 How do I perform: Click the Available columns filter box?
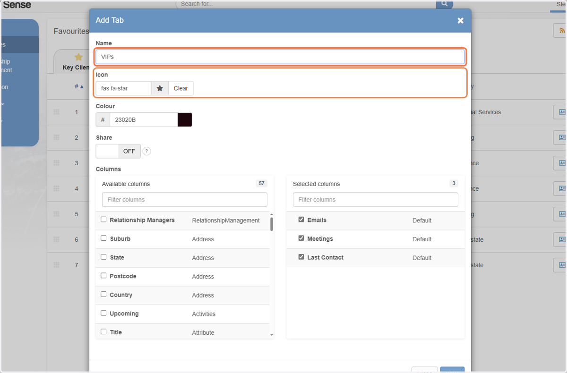tap(185, 200)
